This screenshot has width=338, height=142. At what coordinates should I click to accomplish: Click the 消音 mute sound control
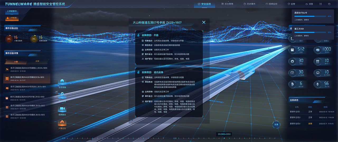pos(309,4)
